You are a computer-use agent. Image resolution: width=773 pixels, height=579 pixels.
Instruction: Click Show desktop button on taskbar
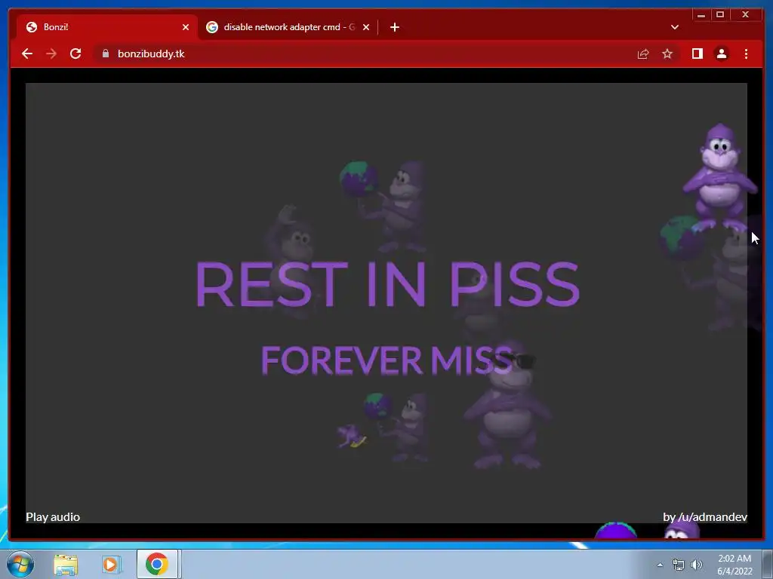coord(768,564)
